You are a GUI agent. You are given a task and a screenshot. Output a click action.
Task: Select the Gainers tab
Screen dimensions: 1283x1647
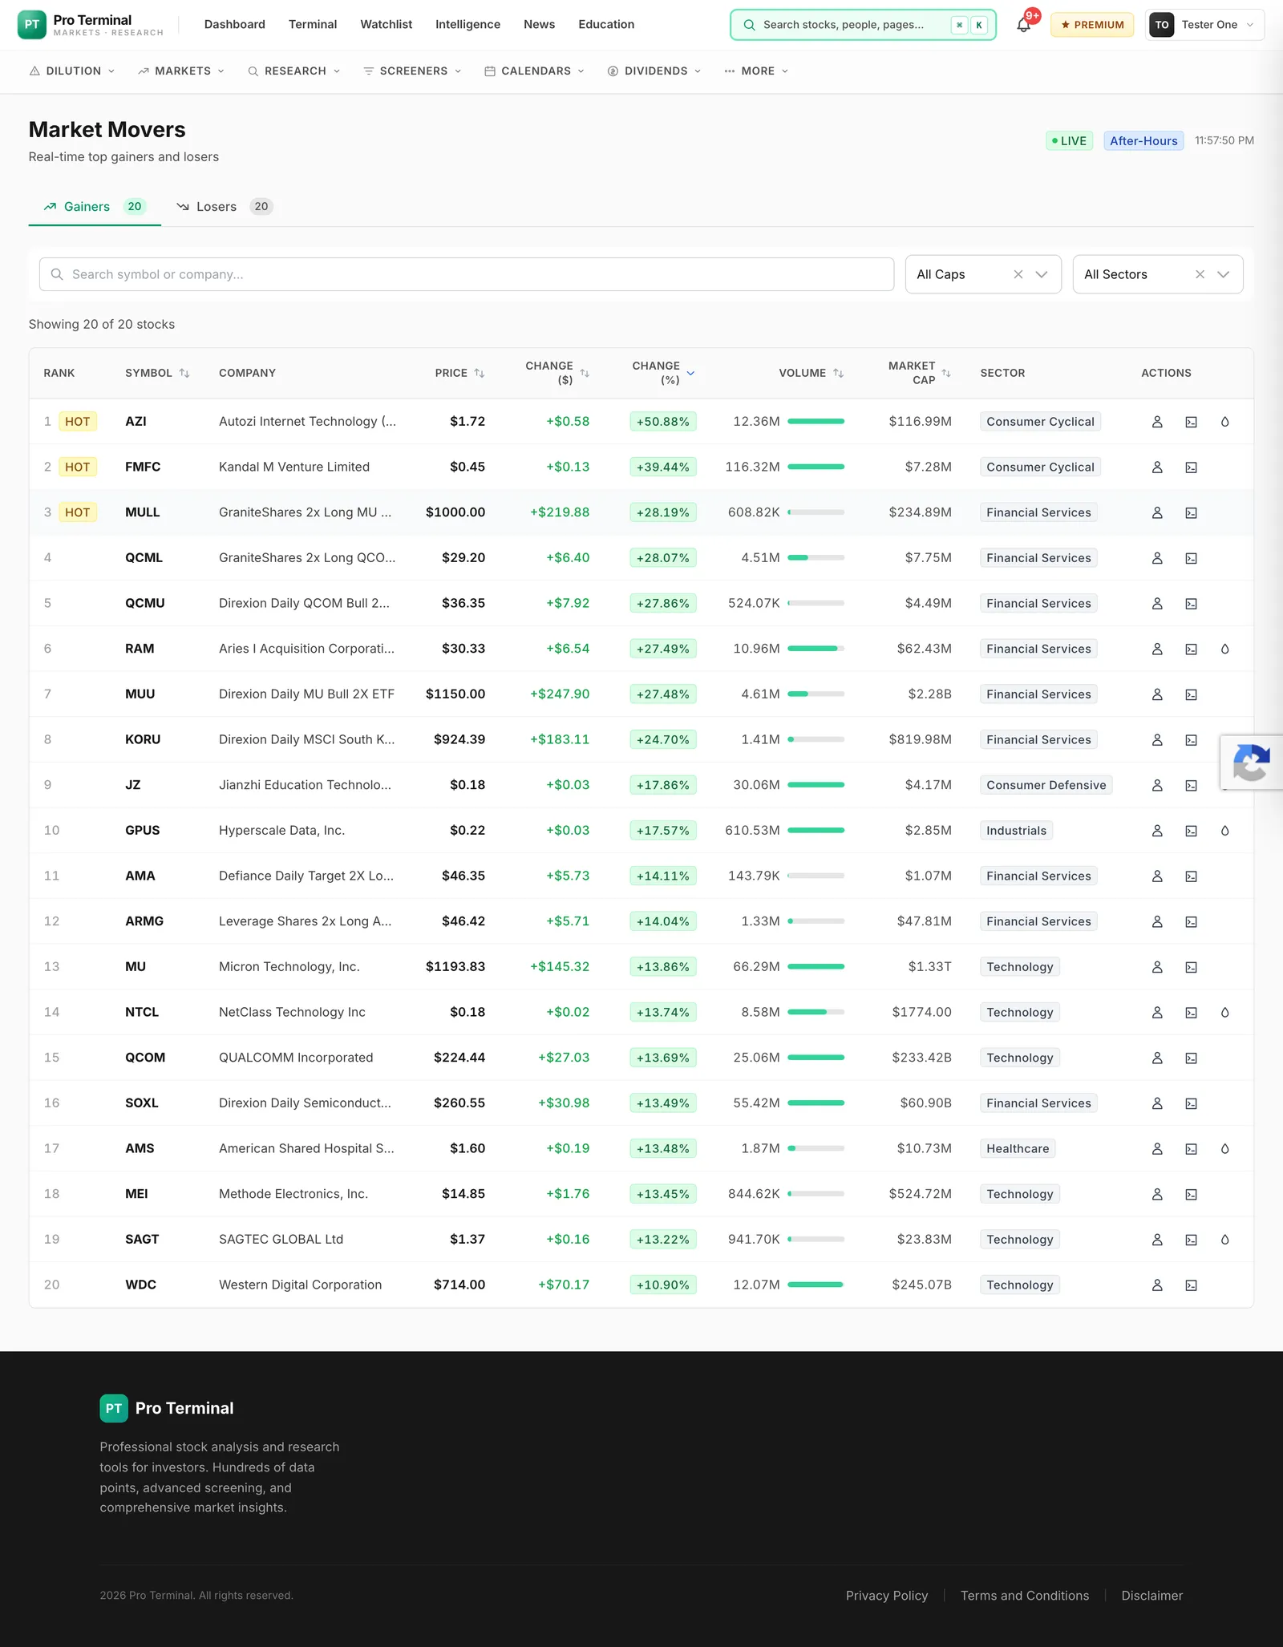(95, 207)
